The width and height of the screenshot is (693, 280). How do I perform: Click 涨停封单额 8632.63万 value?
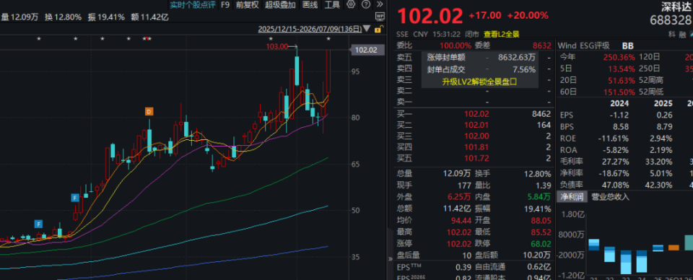point(517,58)
